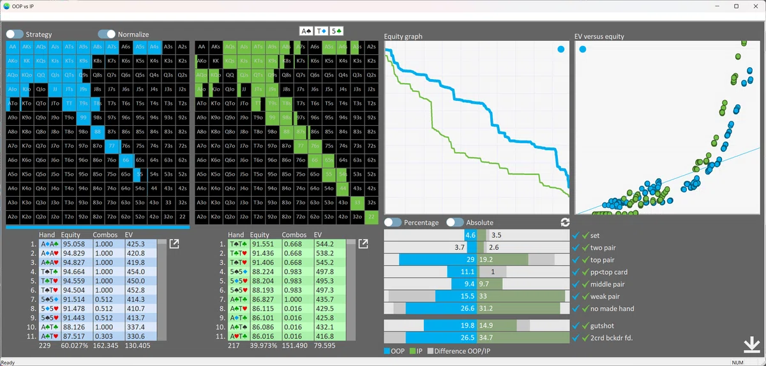Select 88 cell in OOP range matrix
This screenshot has width=766, height=366.
97,132
